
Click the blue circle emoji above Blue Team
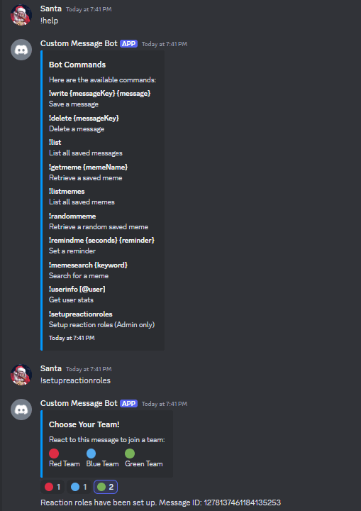tap(91, 454)
